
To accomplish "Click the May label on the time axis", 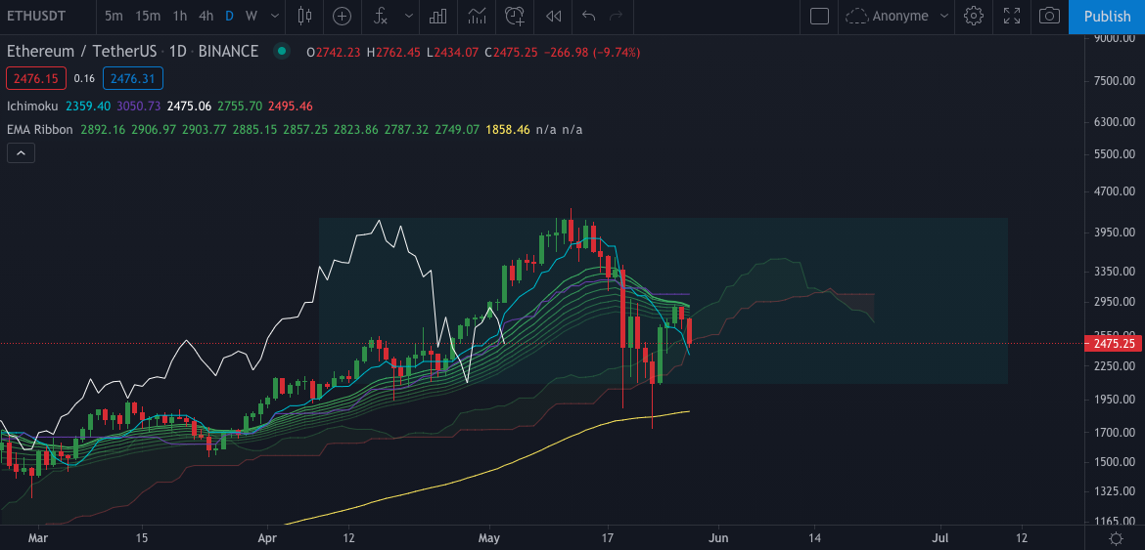I will pos(489,538).
